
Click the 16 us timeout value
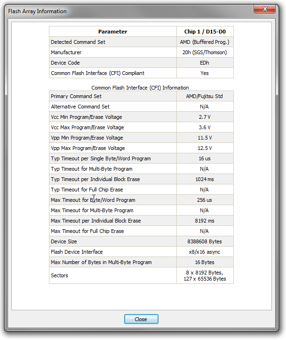pos(205,158)
